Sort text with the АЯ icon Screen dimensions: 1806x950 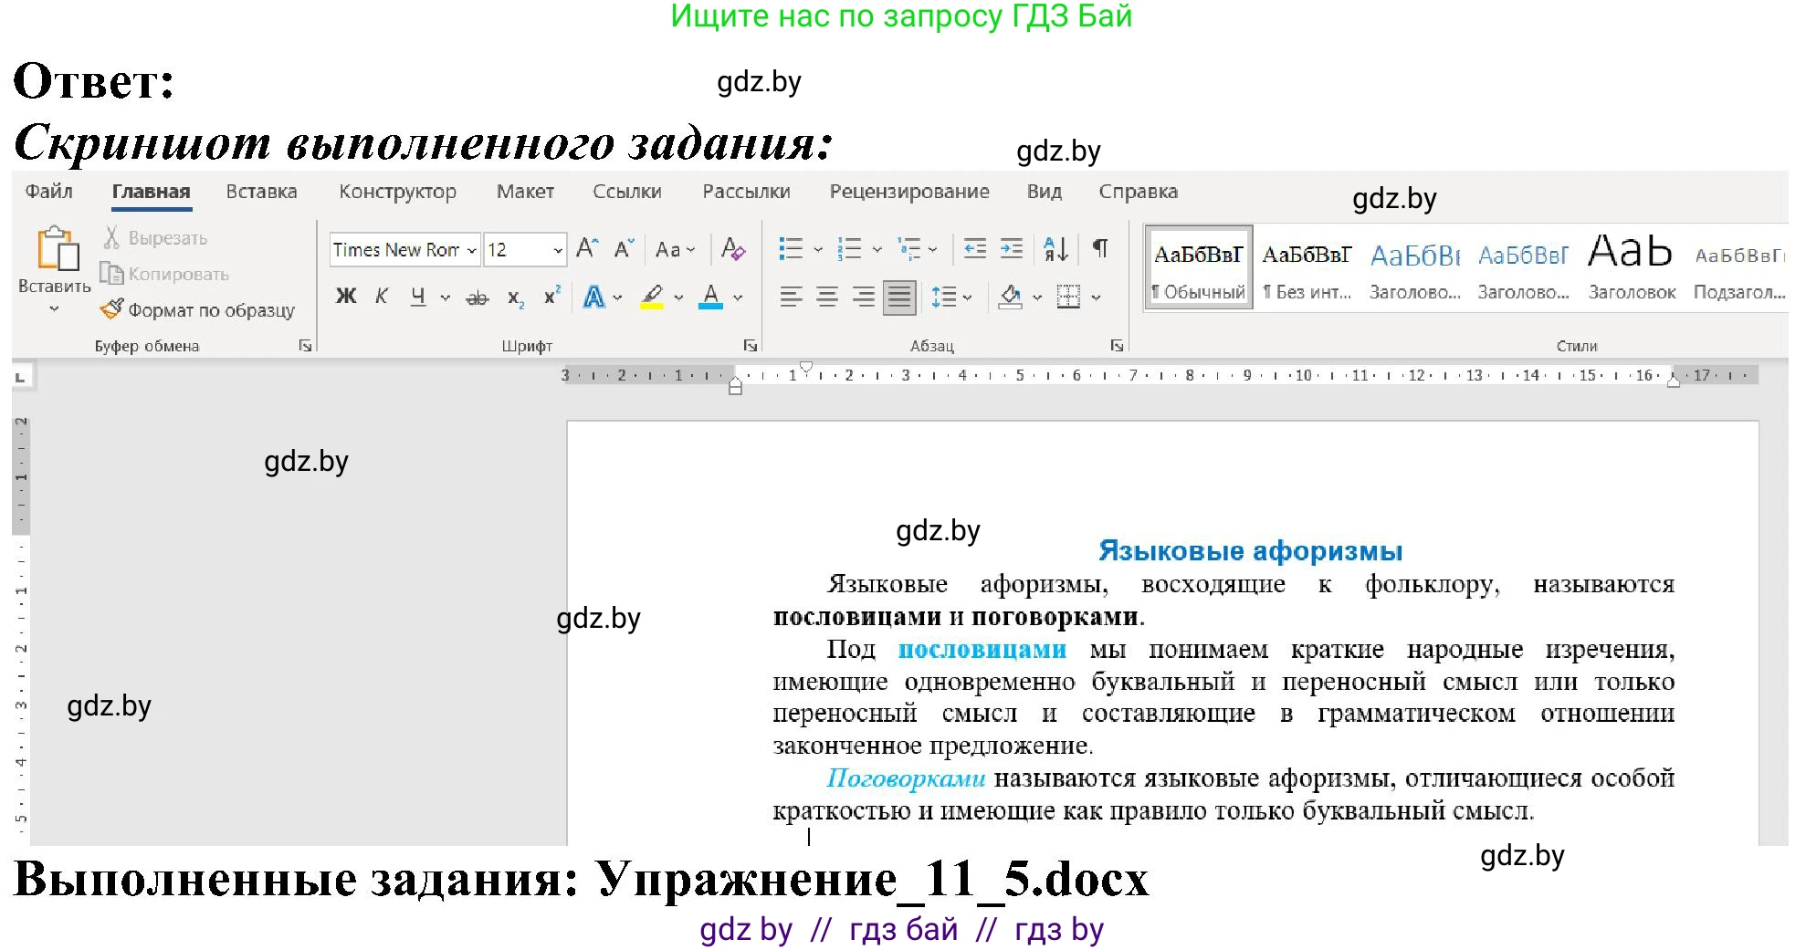1055,249
